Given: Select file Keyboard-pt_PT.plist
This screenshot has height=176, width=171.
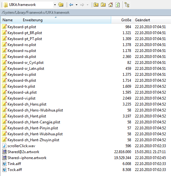Looking at the screenshot, I should point(25,39).
